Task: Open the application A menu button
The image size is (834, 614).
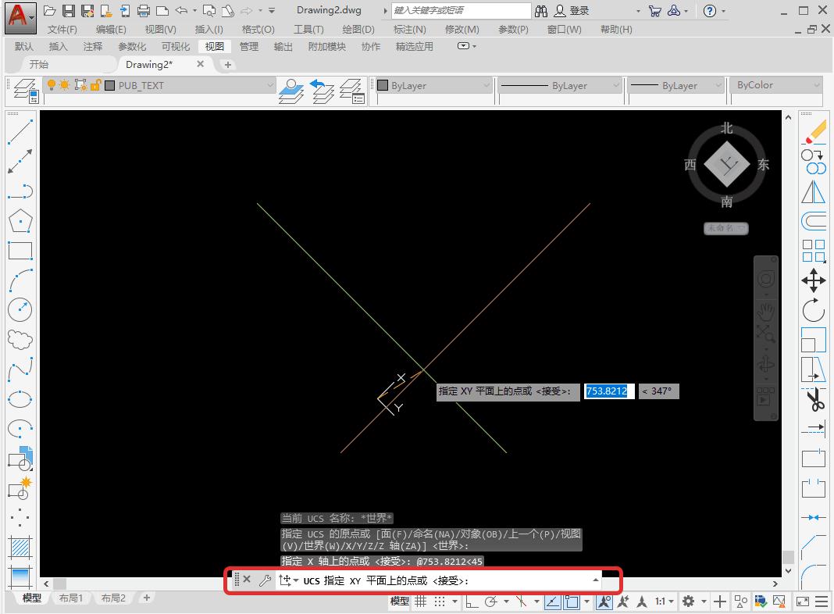Action: click(21, 17)
